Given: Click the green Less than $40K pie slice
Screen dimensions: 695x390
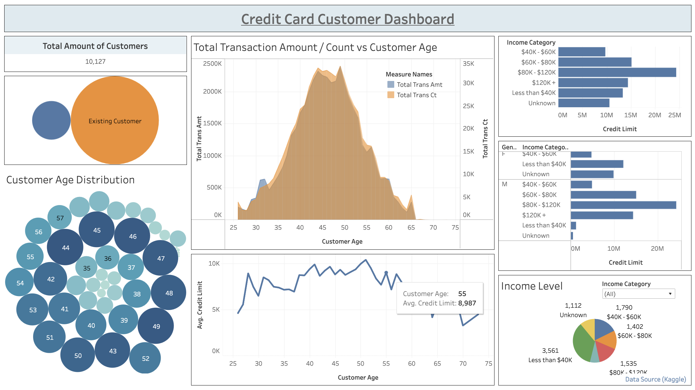Looking at the screenshot, I should pyautogui.click(x=582, y=345).
